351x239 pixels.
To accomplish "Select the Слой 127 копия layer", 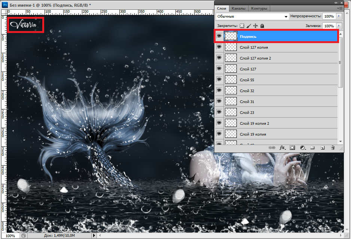I will (276, 47).
